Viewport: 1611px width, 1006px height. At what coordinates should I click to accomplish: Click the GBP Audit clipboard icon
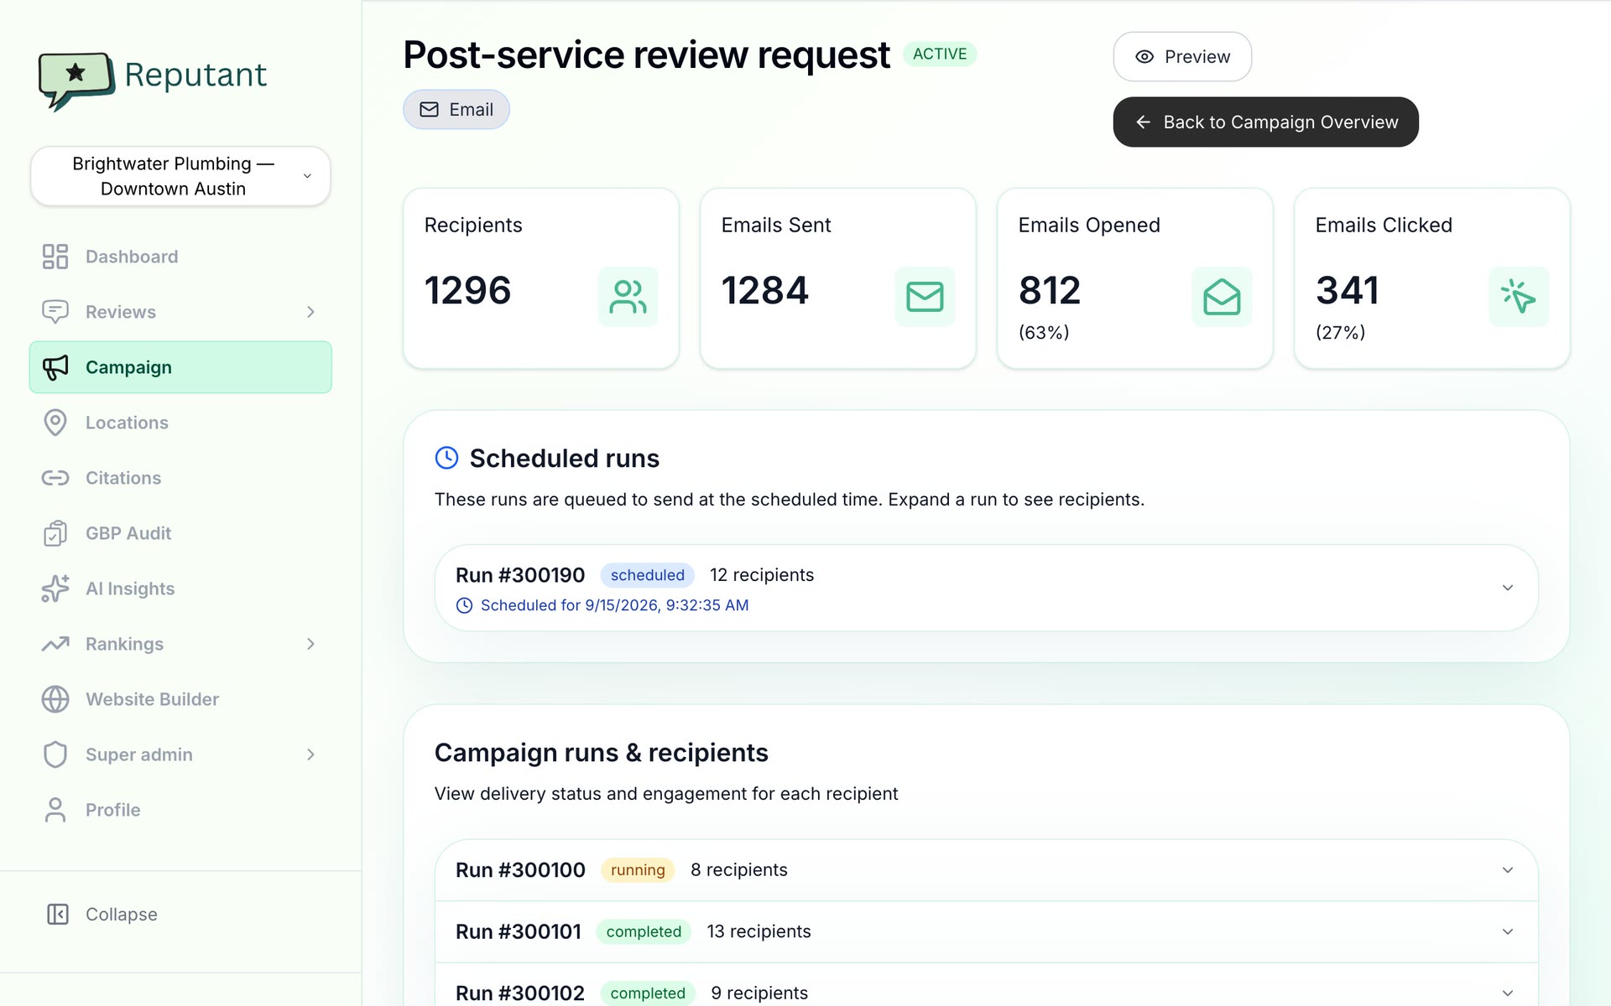click(x=55, y=533)
